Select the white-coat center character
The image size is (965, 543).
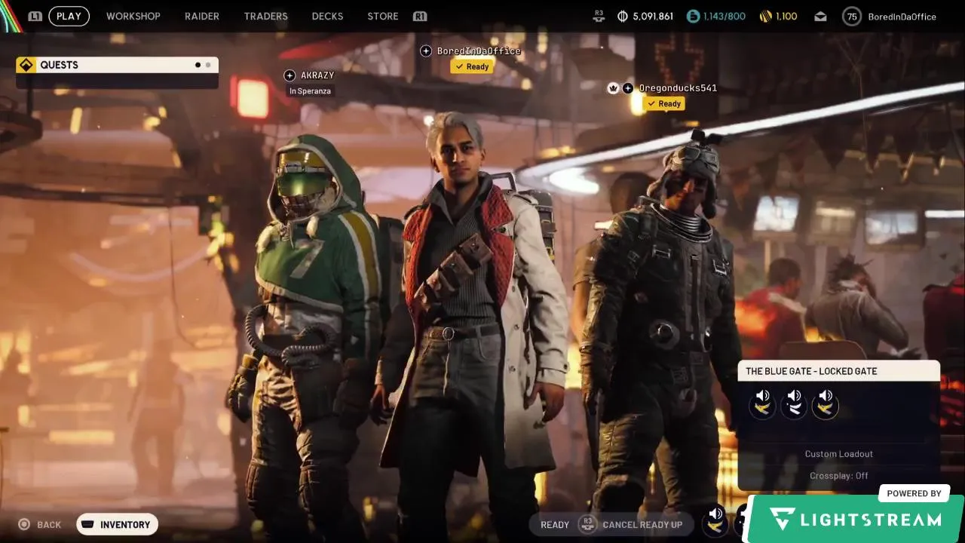tap(471, 324)
